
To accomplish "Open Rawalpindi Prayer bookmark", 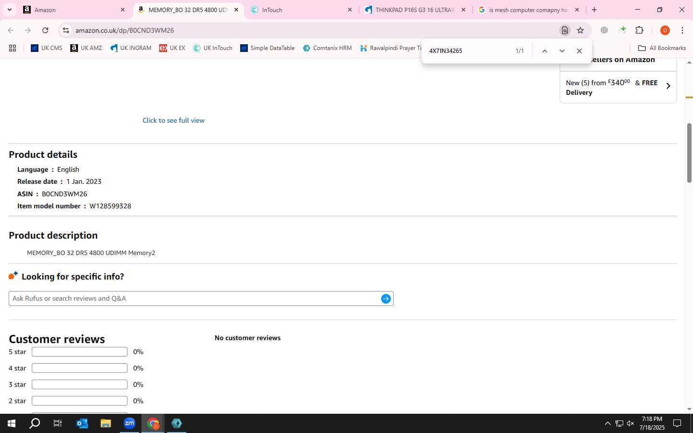I will click(390, 48).
